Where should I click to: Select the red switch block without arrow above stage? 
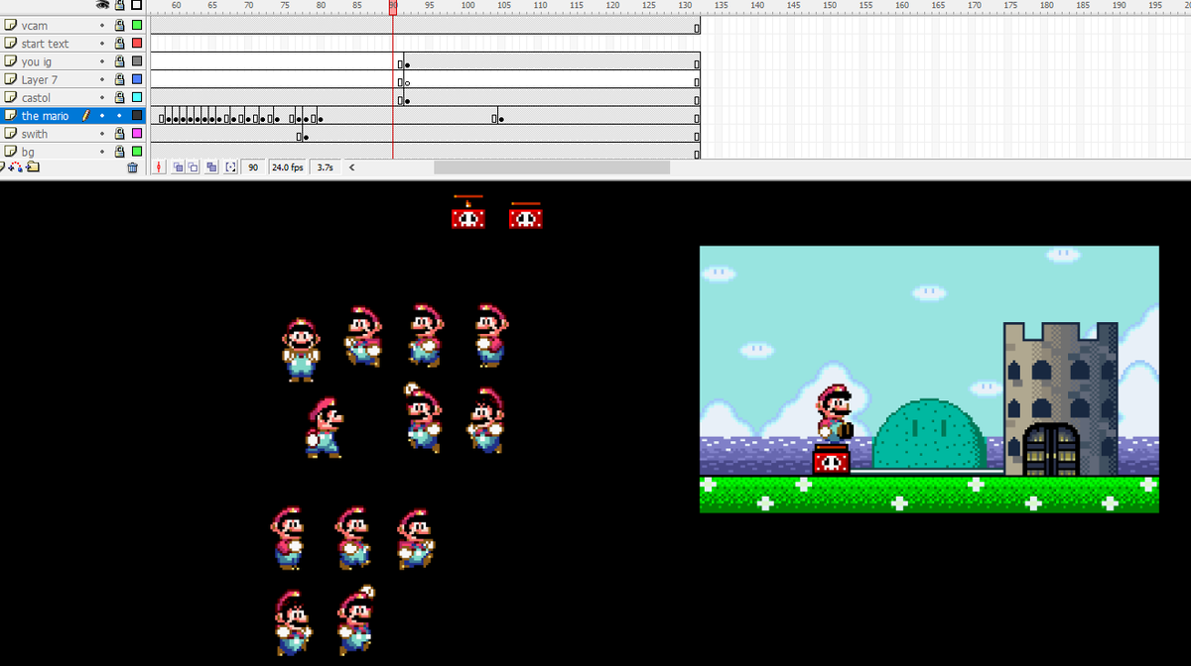tap(526, 215)
